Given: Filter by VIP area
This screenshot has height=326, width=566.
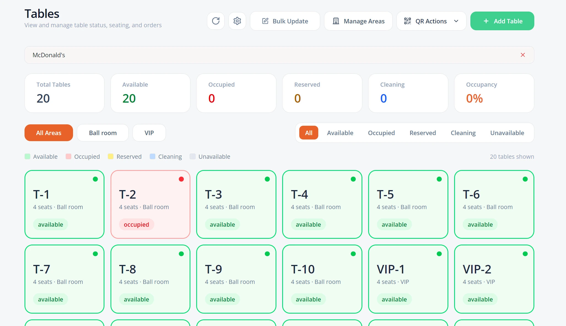Looking at the screenshot, I should 149,133.
